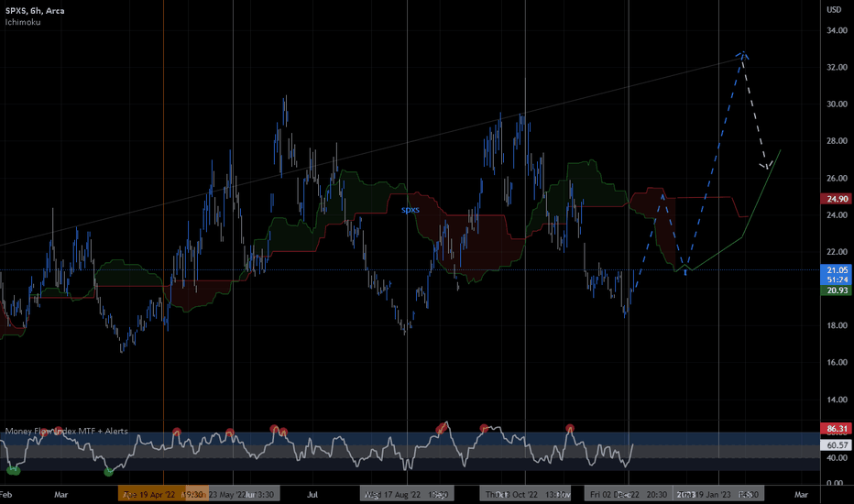Click the 16.00 price axis label

click(837, 362)
